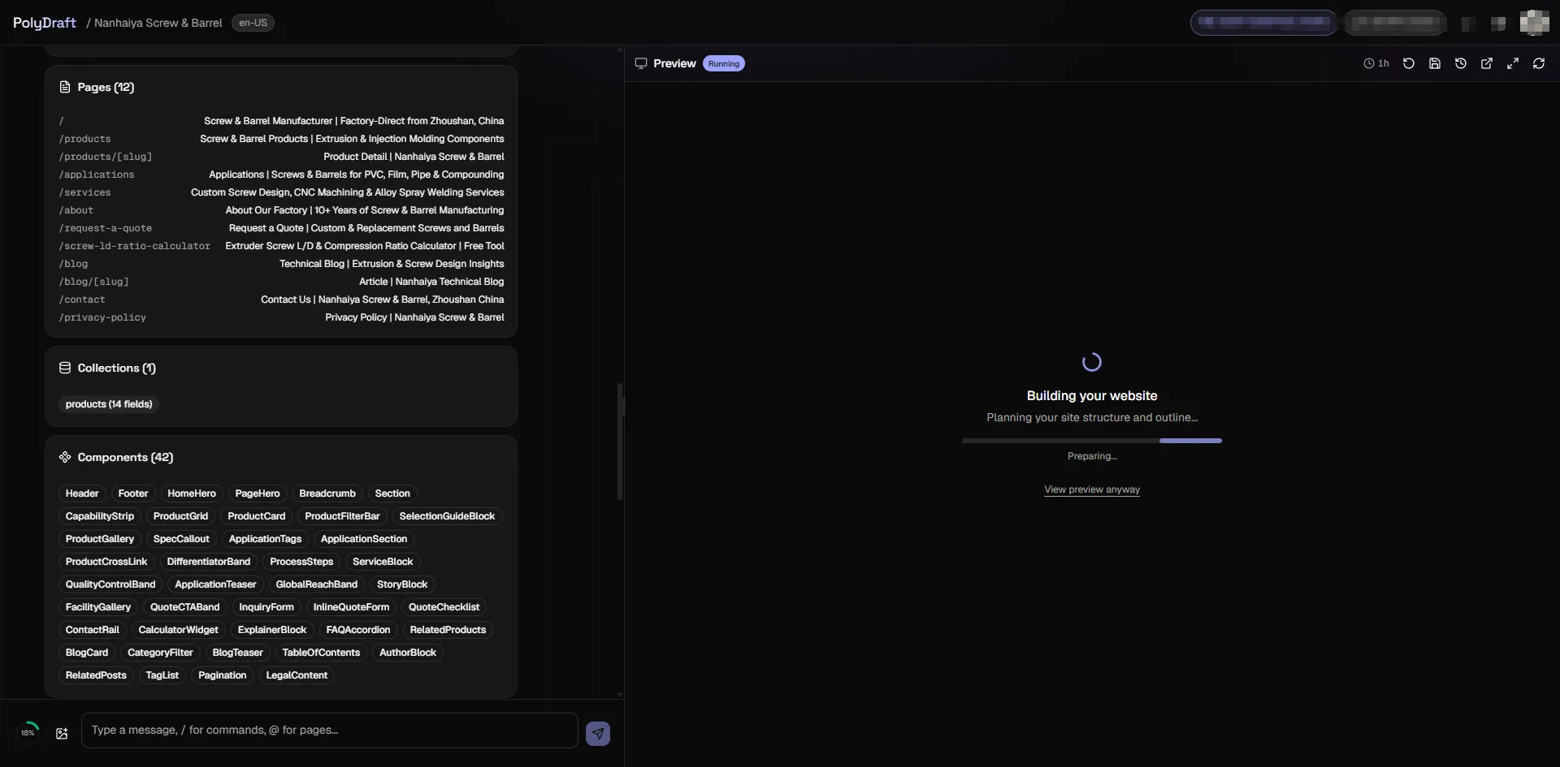Viewport: 1560px width, 767px height.
Task: Select the products (14 fields) collection chip
Action: [x=109, y=404]
